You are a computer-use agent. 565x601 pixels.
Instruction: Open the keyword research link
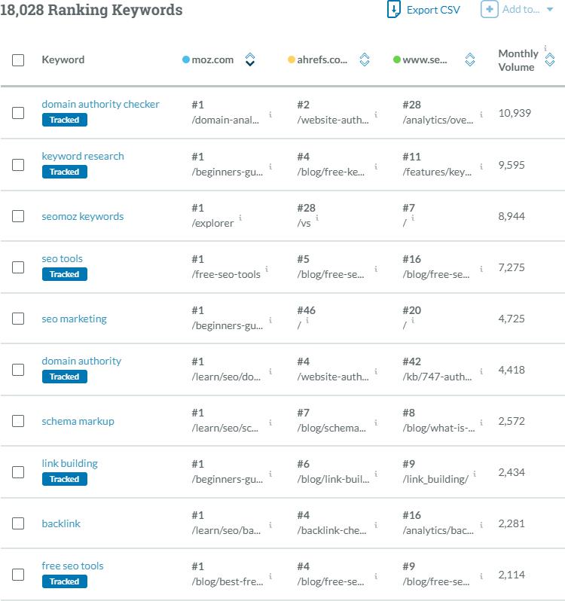pyautogui.click(x=83, y=156)
